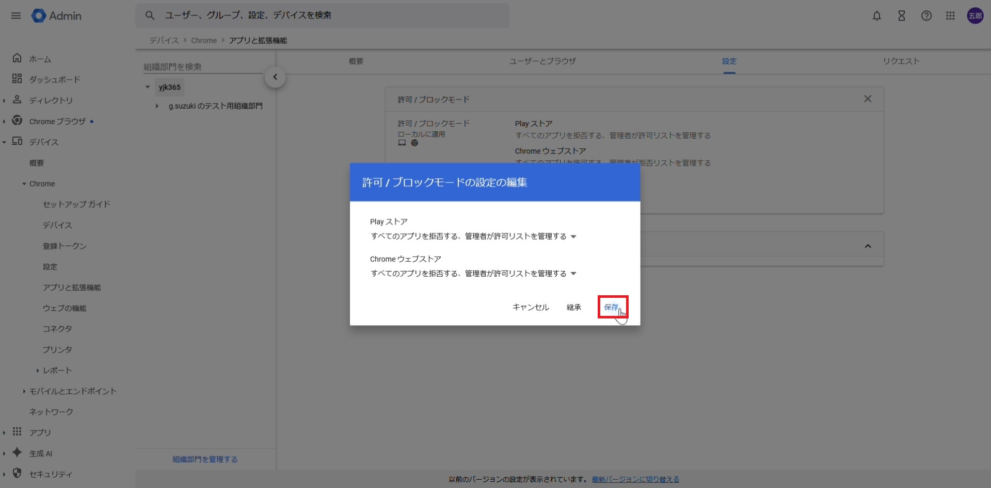Open the help question mark icon
The image size is (991, 488).
click(x=926, y=16)
